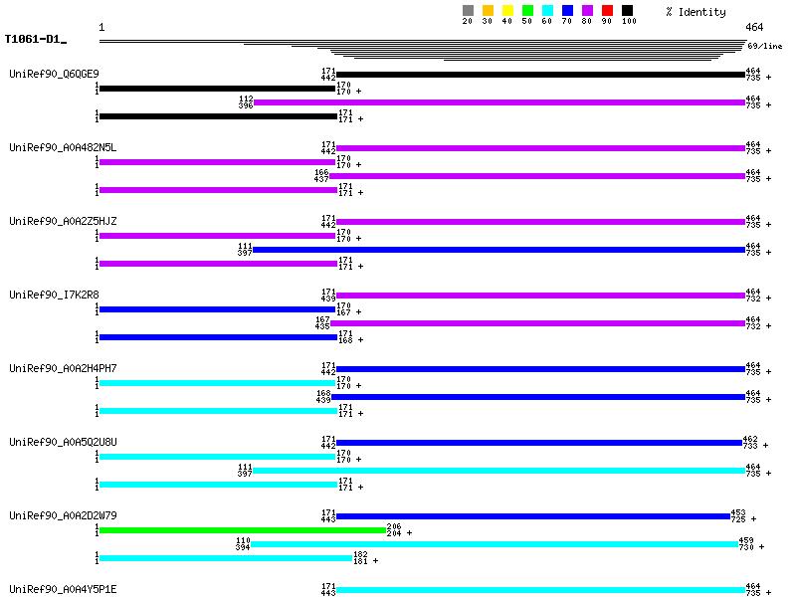
Task: Select the black 100% identity swatch
Action: (x=627, y=11)
